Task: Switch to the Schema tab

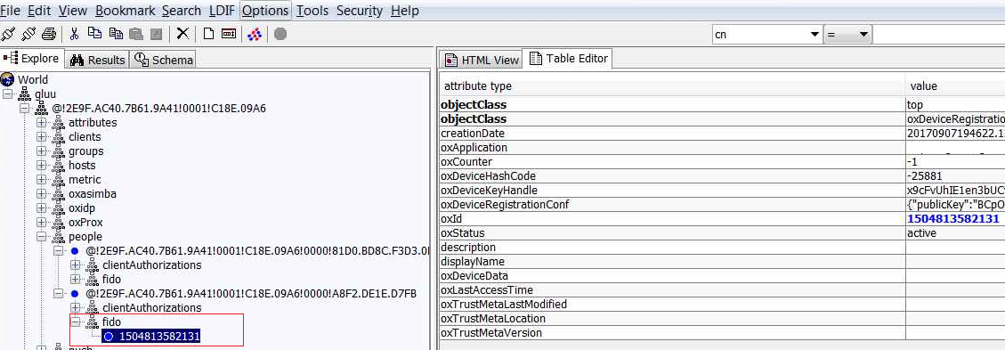Action: (x=164, y=60)
